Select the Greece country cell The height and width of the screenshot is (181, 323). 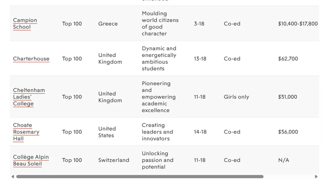point(108,24)
